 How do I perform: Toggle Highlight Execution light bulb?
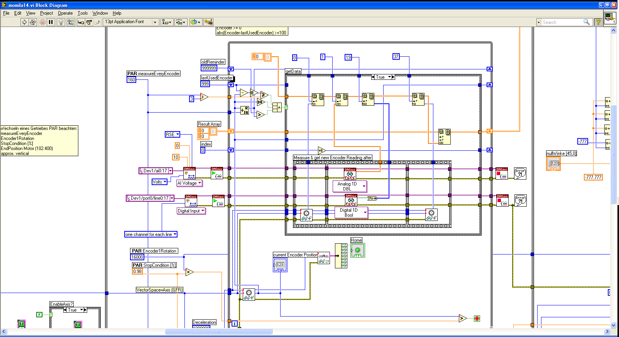tap(61, 22)
